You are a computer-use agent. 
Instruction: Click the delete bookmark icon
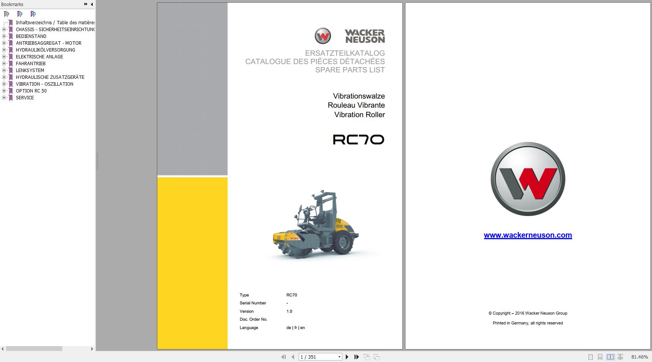[x=6, y=14]
